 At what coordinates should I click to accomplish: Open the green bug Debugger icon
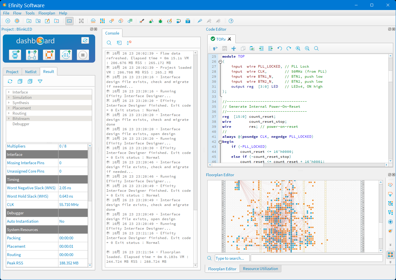coord(160,21)
